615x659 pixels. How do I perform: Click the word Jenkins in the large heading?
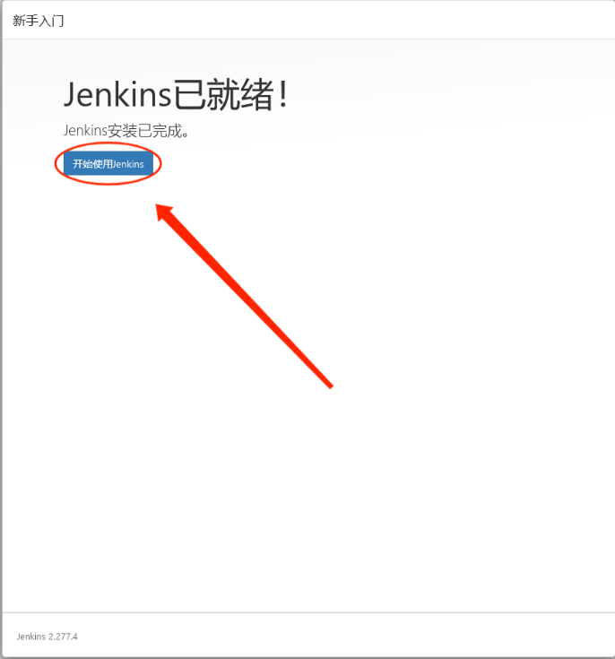pos(117,95)
